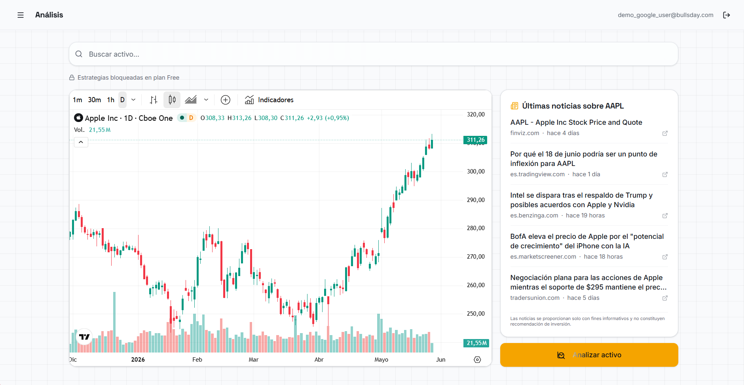Click the demo_google_user@bullsday.com account email
Viewport: 744px width, 385px height.
point(665,15)
